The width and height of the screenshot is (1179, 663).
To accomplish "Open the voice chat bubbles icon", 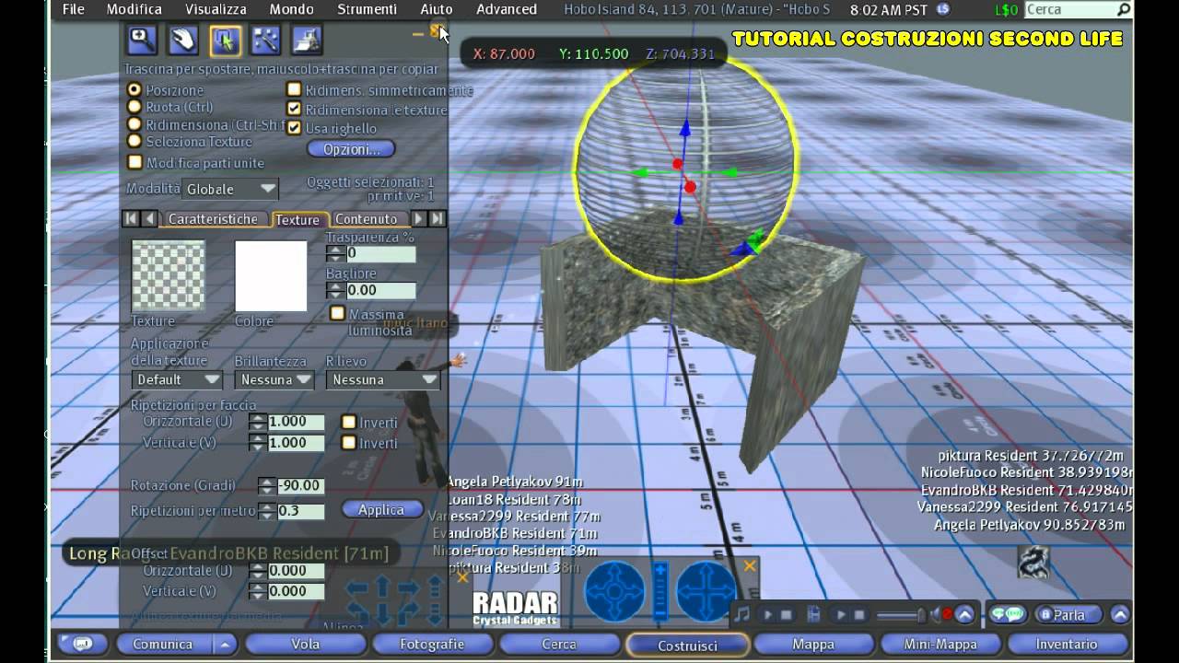I will (1008, 614).
